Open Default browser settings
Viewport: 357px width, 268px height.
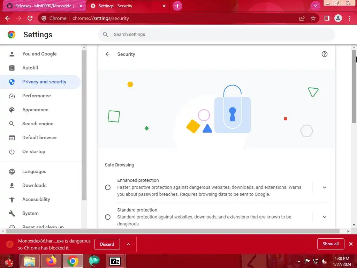click(x=40, y=137)
